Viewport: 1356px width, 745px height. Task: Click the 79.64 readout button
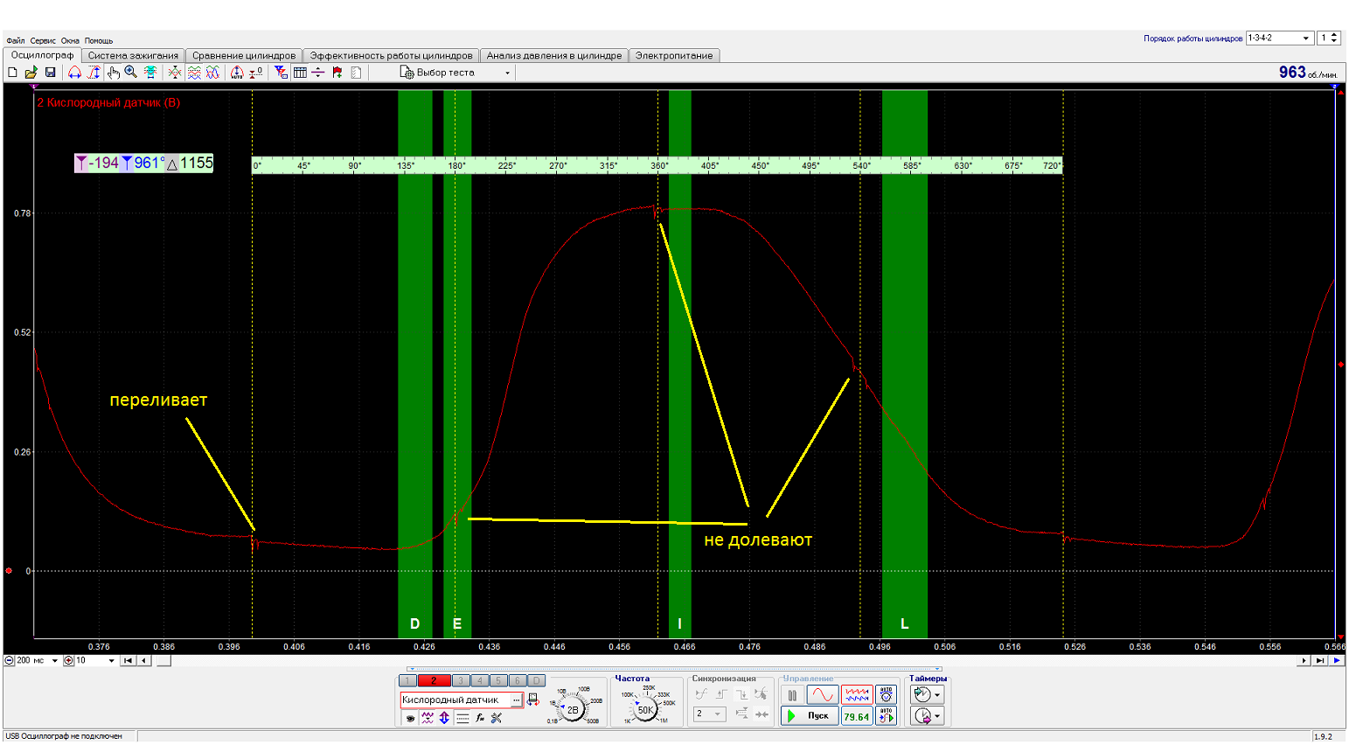(x=856, y=715)
